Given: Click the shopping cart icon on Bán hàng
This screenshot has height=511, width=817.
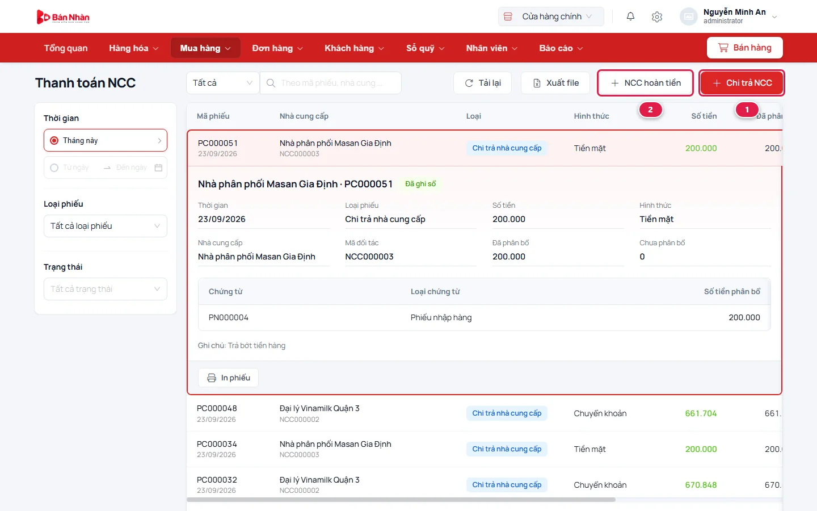Looking at the screenshot, I should coord(723,48).
